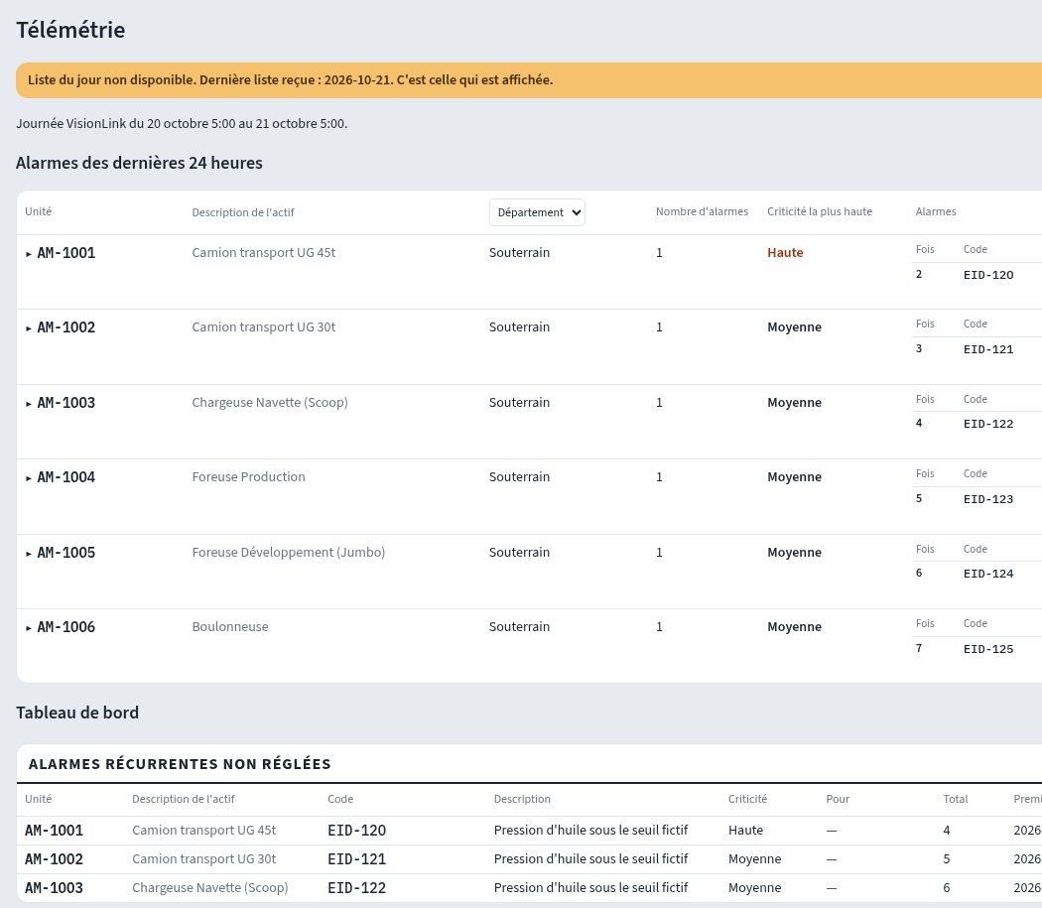Image resolution: width=1042 pixels, height=908 pixels.
Task: Open the Département filter dropdown
Action: click(x=537, y=212)
